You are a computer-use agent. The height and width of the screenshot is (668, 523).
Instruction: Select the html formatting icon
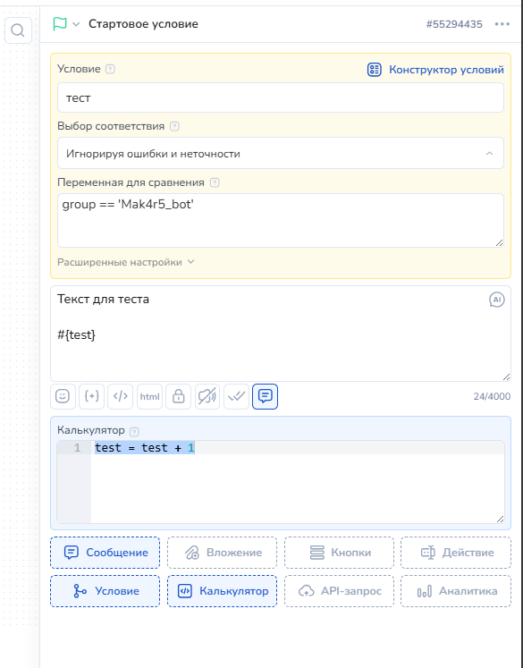click(149, 396)
